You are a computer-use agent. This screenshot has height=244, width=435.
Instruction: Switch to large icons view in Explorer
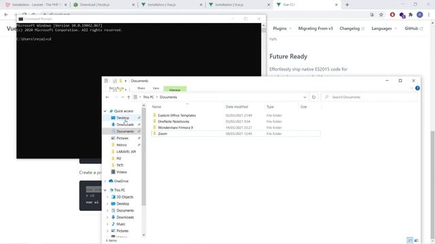(416, 241)
